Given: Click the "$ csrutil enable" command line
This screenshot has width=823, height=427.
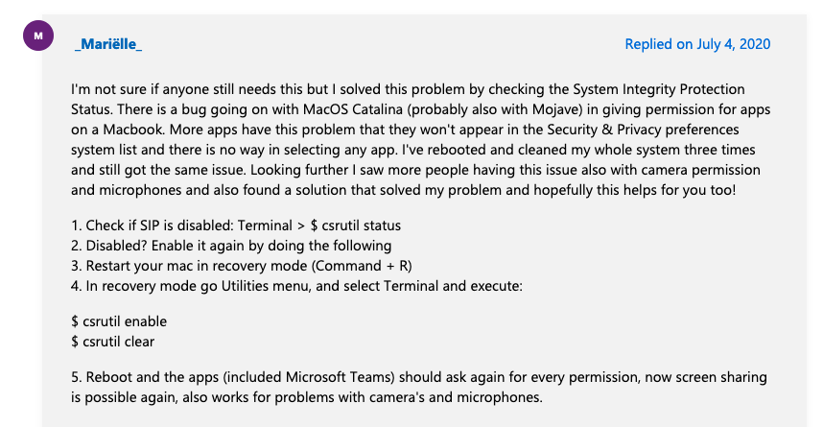Looking at the screenshot, I should pos(119,321).
